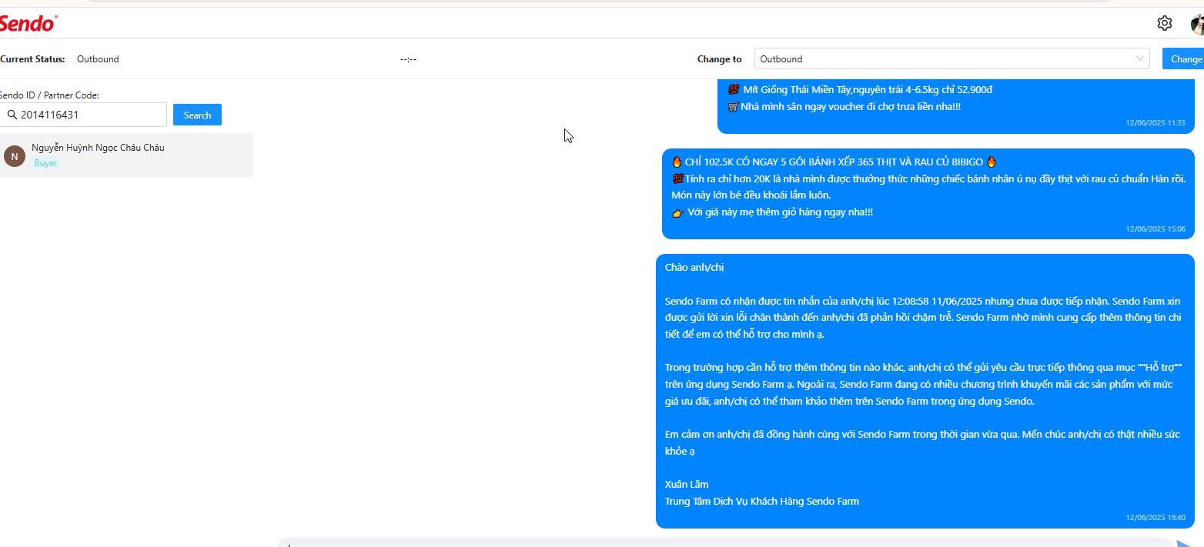Click the Search button
This screenshot has width=1204, height=547.
pyautogui.click(x=197, y=115)
